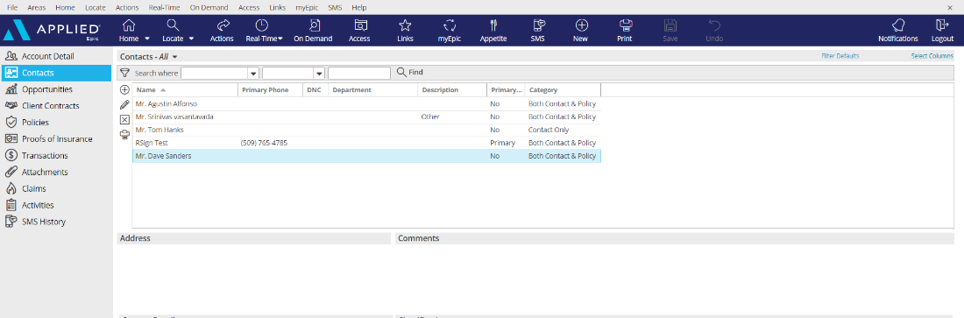This screenshot has width=964, height=318.
Task: Select the RSign Test contact row
Action: pyautogui.click(x=366, y=143)
